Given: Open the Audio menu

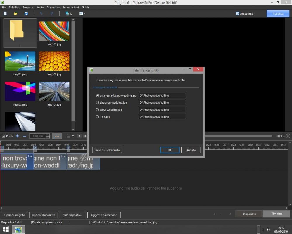Looking at the screenshot, I should point(40,8).
